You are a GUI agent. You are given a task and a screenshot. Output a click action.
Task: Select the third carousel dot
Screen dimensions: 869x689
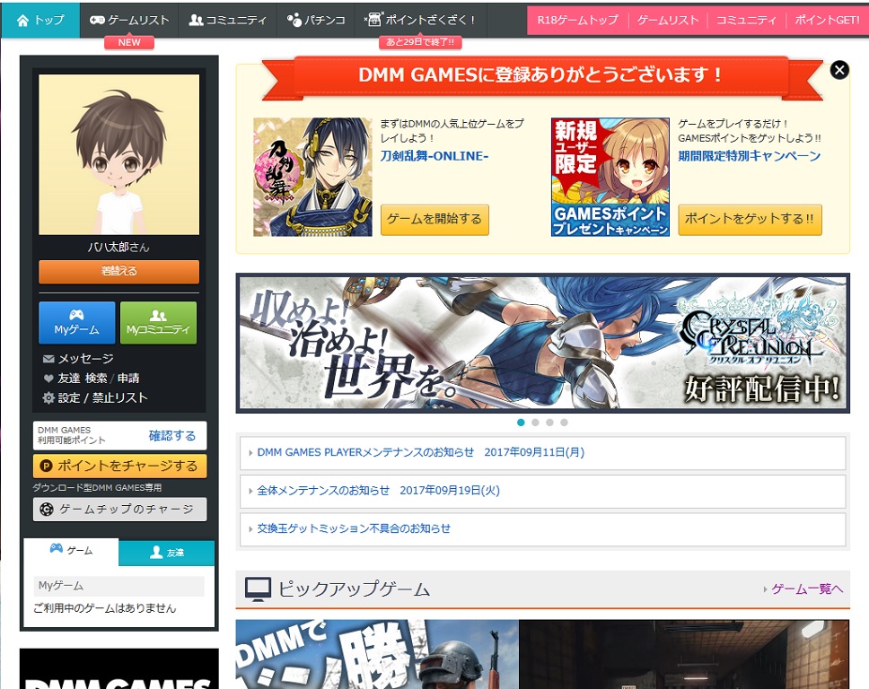click(549, 423)
